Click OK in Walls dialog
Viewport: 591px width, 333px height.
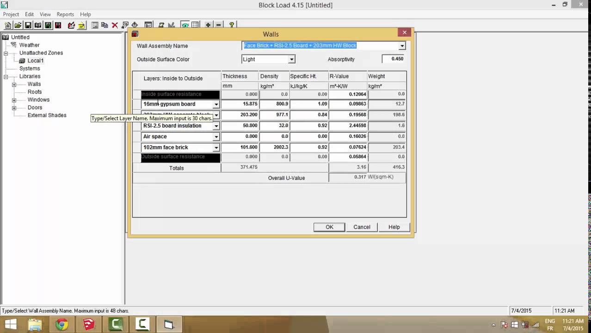pos(329,227)
